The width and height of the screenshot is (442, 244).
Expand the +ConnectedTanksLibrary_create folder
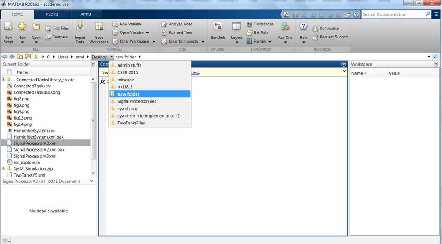coord(4,80)
